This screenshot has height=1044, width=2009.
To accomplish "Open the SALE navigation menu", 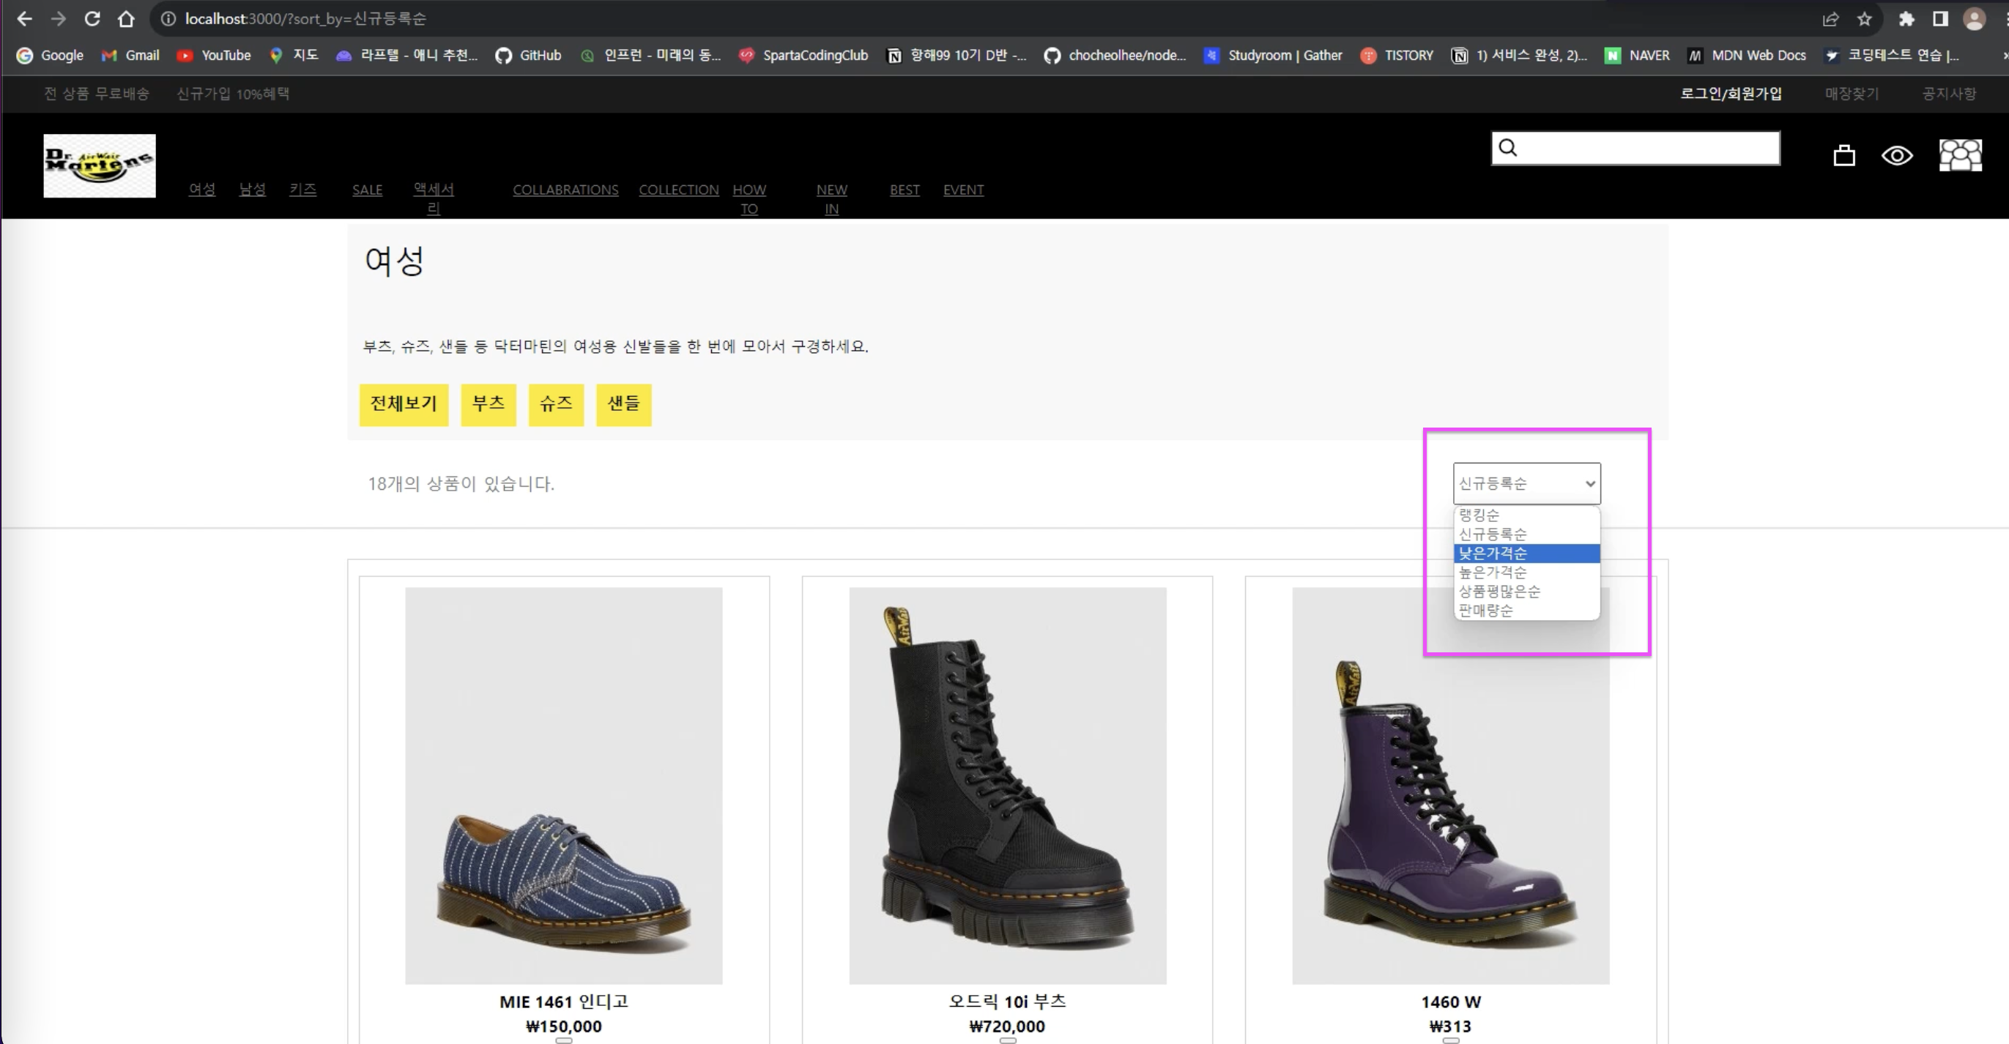I will [x=368, y=190].
